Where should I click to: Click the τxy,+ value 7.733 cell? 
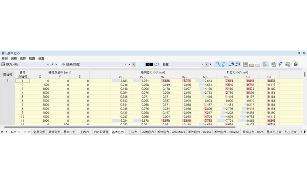(x=206, y=120)
